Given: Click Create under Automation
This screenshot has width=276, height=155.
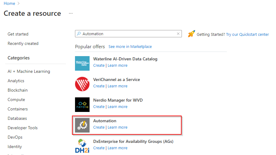Looking at the screenshot, I should coord(99,127).
